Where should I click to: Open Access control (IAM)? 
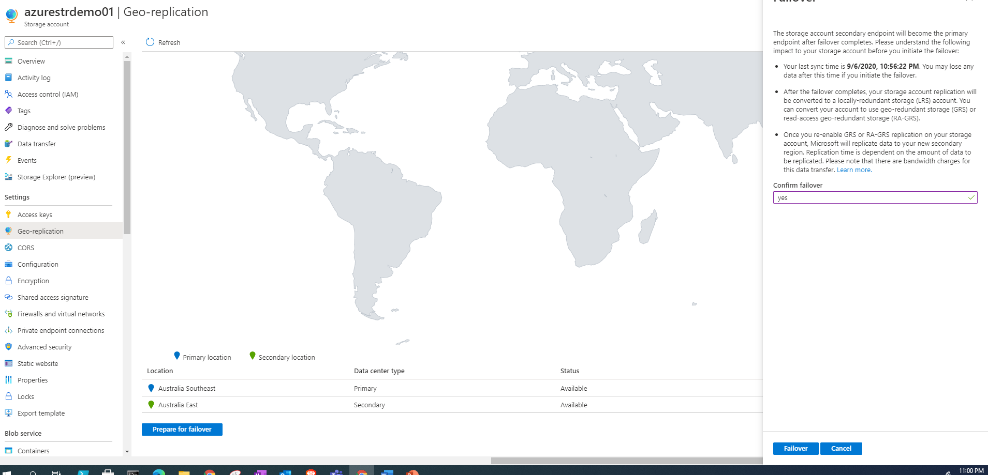(48, 94)
